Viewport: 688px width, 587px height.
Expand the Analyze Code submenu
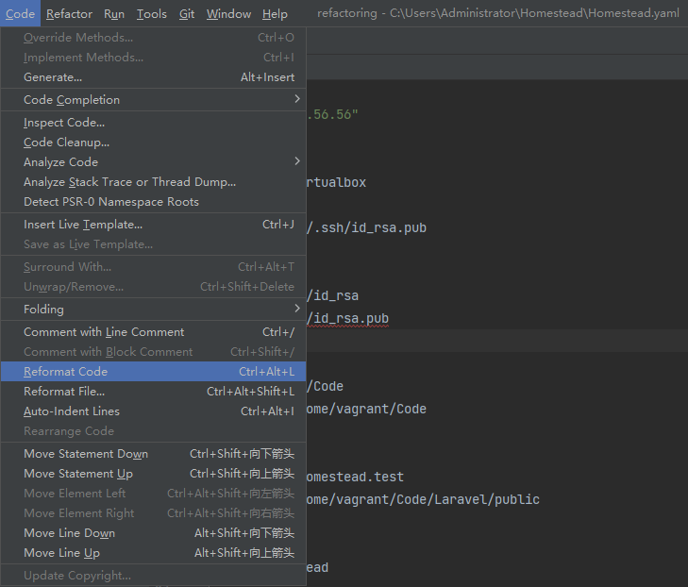(60, 162)
